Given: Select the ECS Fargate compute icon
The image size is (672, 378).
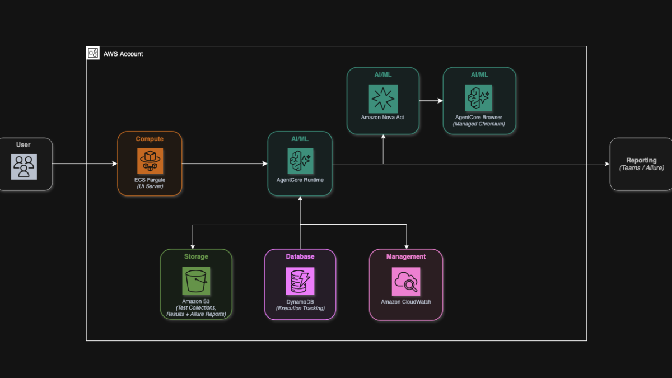Looking at the screenshot, I should click(x=150, y=161).
